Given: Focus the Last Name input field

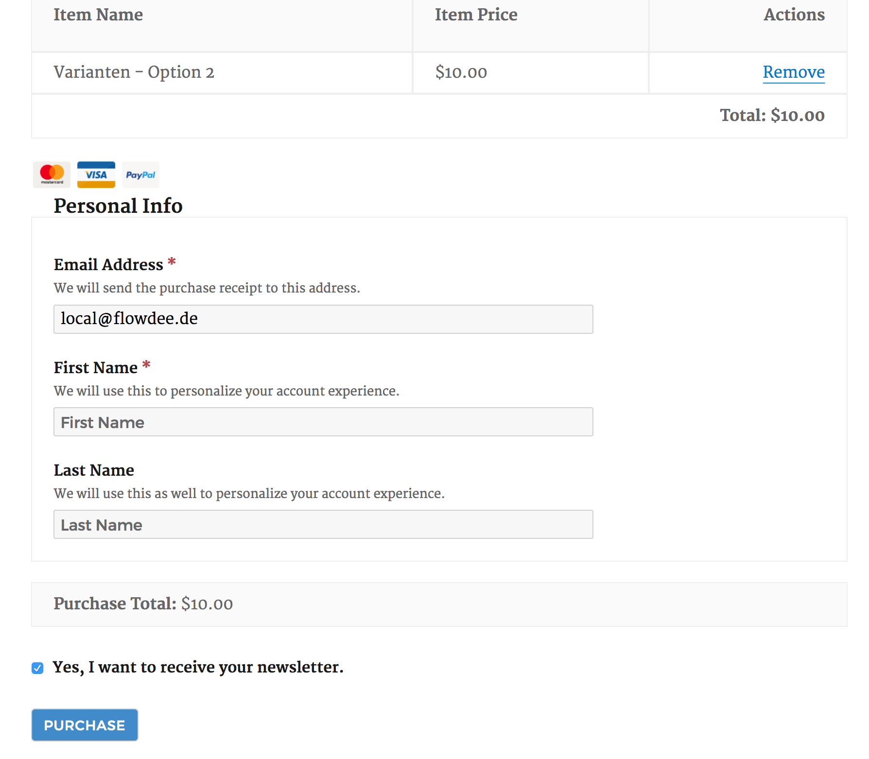Looking at the screenshot, I should [x=323, y=524].
